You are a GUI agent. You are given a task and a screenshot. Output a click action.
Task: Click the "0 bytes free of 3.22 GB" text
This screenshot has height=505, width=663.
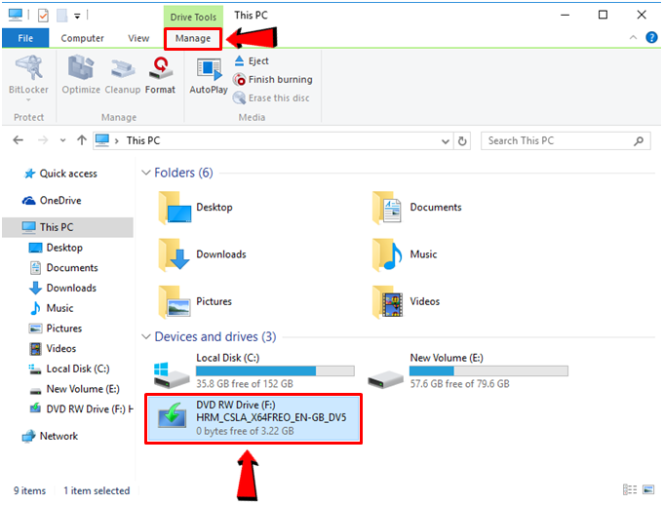tap(245, 431)
